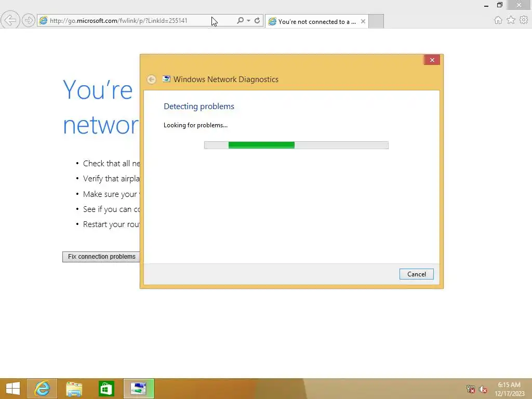The width and height of the screenshot is (532, 399).
Task: Launch the Windows Store taskbar icon
Action: tap(106, 389)
